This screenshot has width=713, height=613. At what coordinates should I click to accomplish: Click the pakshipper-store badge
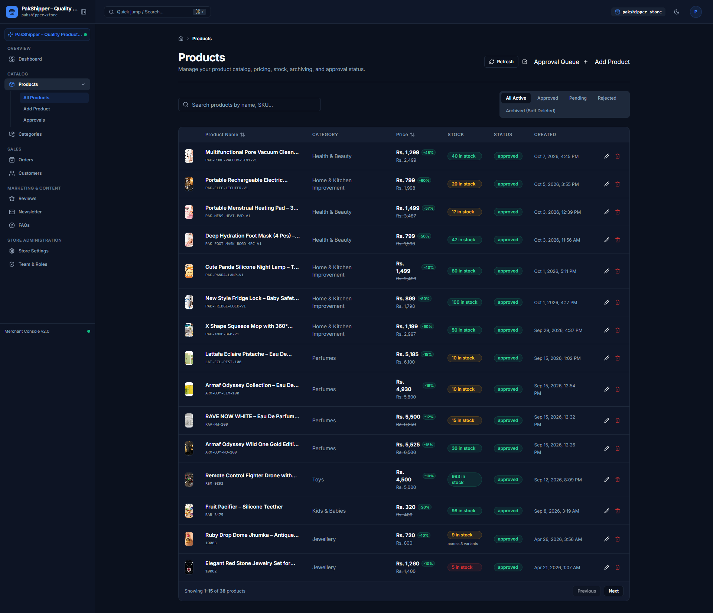tap(638, 12)
